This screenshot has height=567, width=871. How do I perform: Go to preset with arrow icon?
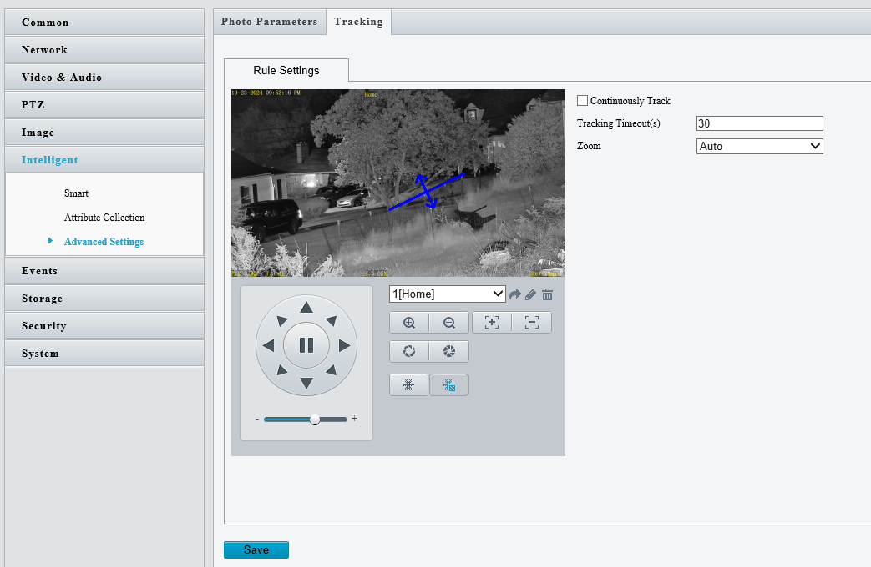[x=515, y=294]
